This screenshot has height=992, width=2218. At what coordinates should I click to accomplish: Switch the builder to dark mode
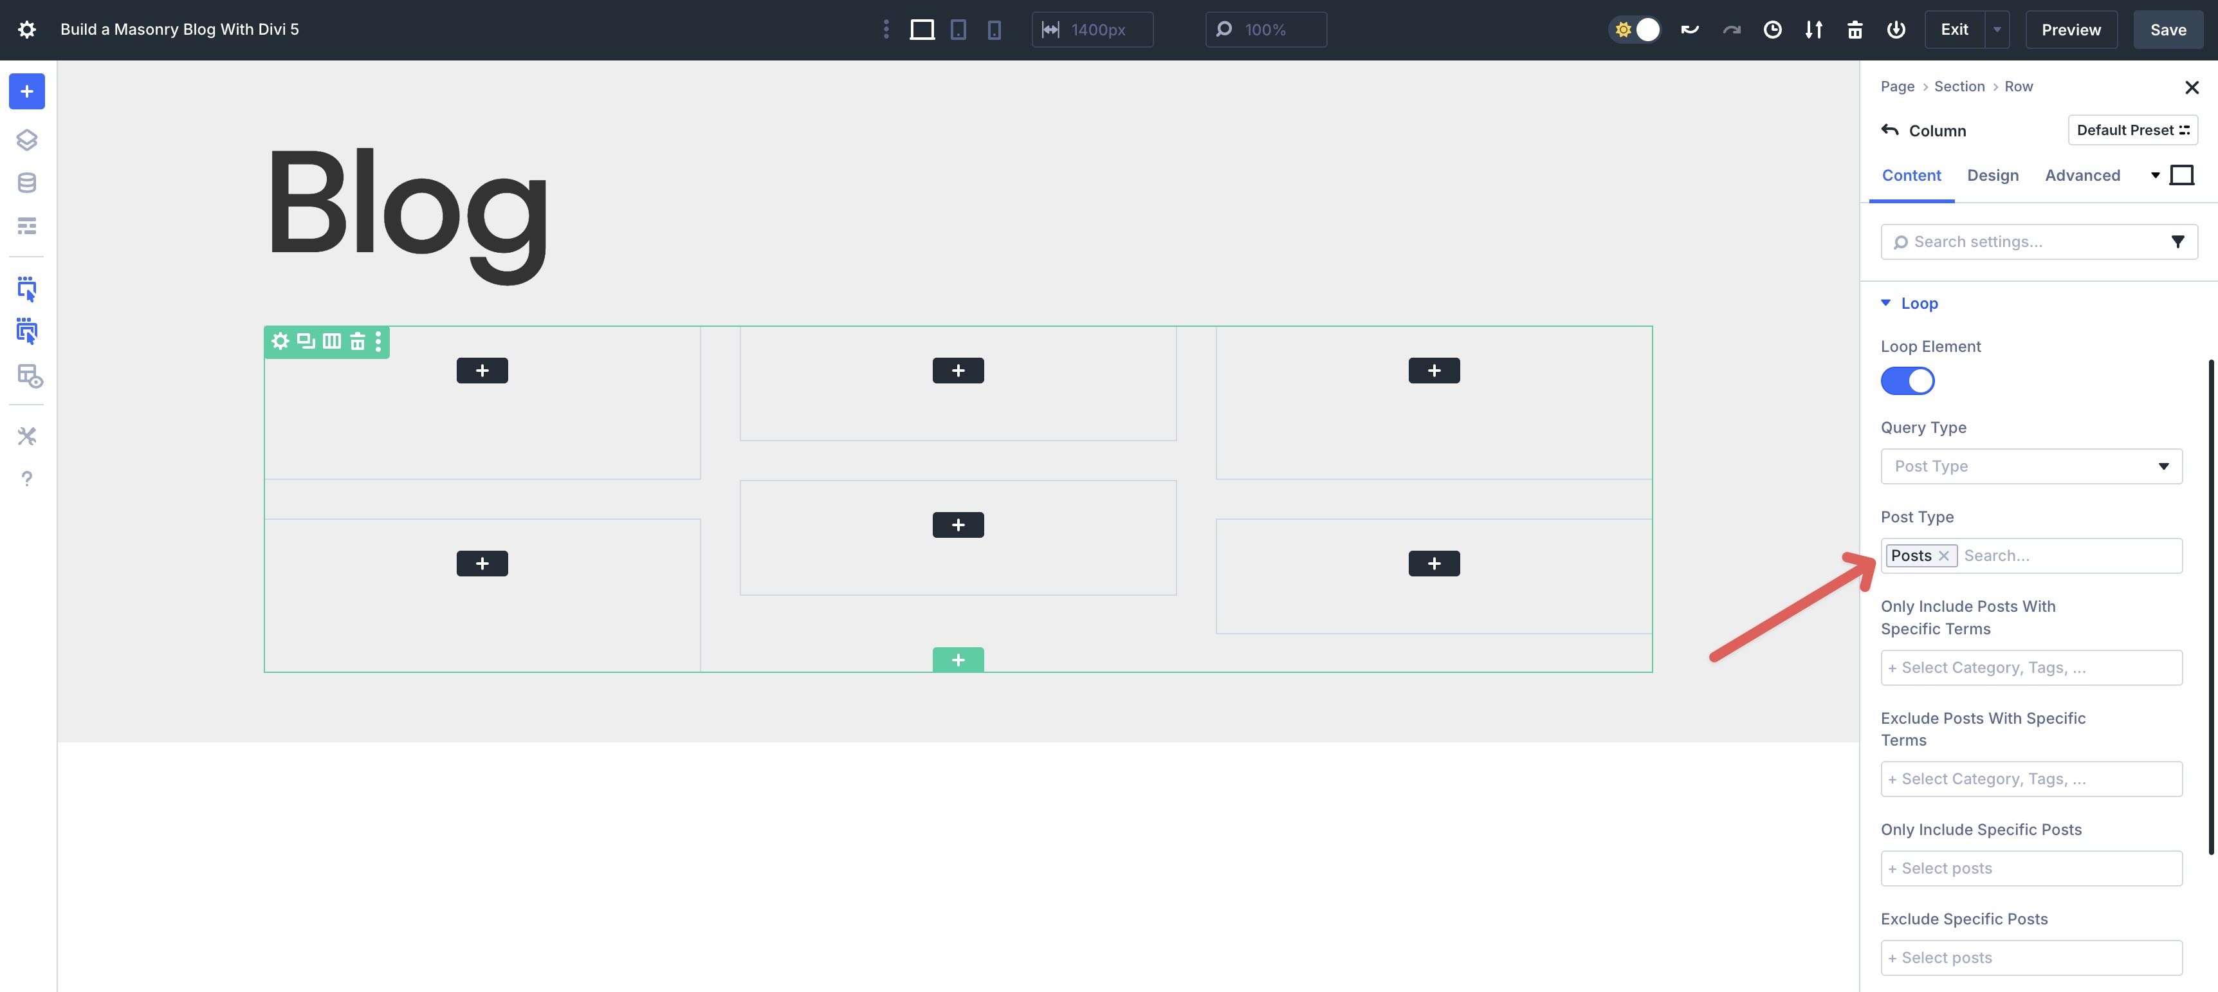tap(1635, 28)
